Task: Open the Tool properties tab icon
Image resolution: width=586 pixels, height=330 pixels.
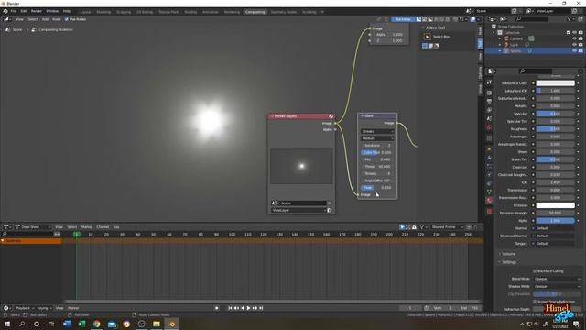Action: click(x=489, y=82)
